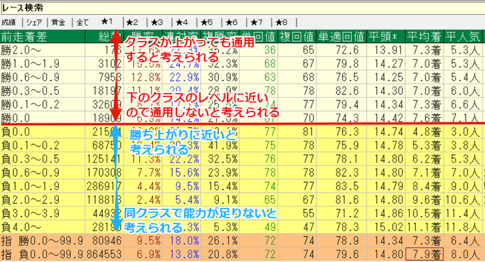The width and height of the screenshot is (485, 262).
Task: Select row 勝0.6～0.9
Action: click(242, 77)
